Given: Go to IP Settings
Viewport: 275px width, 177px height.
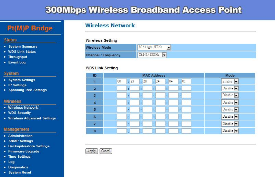Looking at the screenshot, I should coord(17,85).
